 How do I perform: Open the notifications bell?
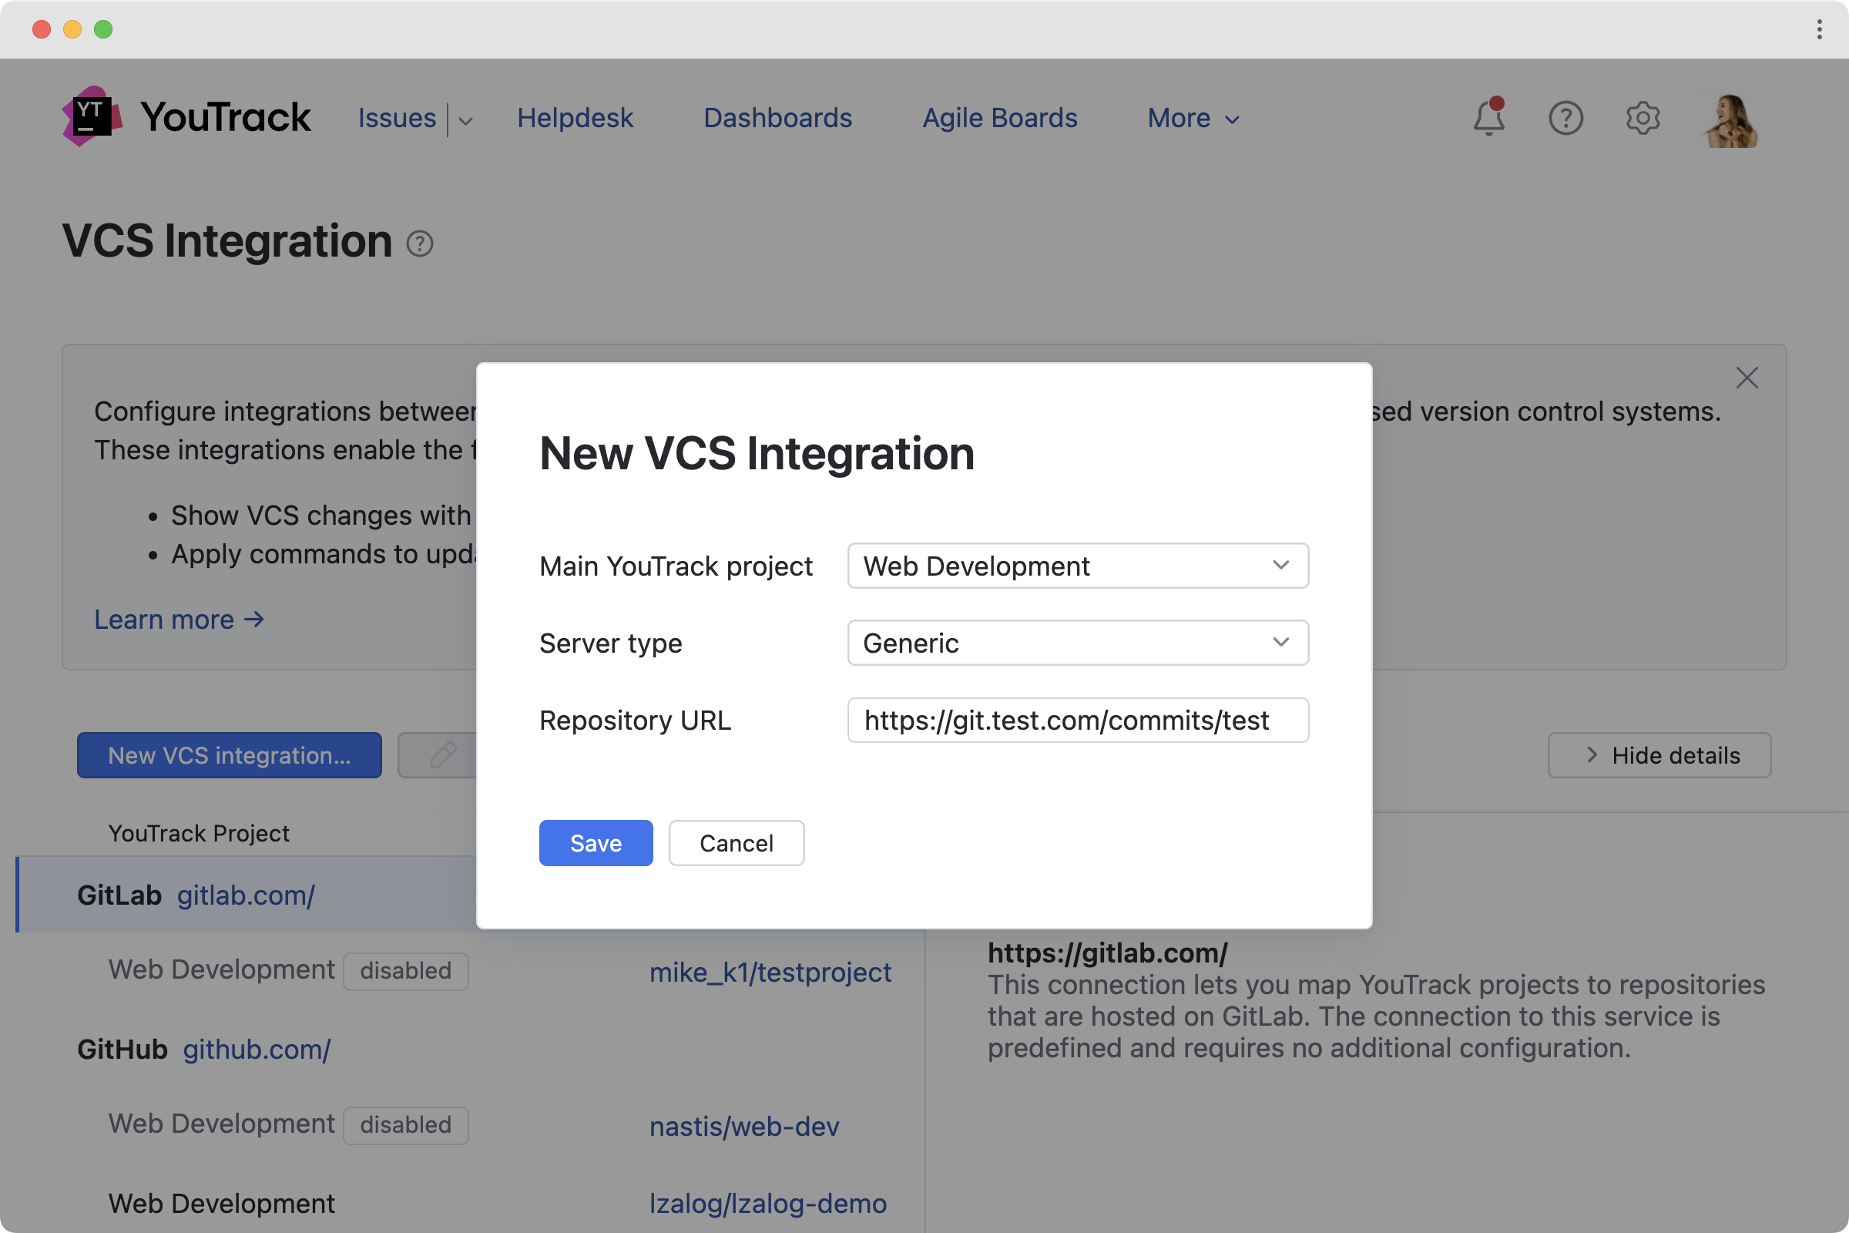(x=1488, y=118)
